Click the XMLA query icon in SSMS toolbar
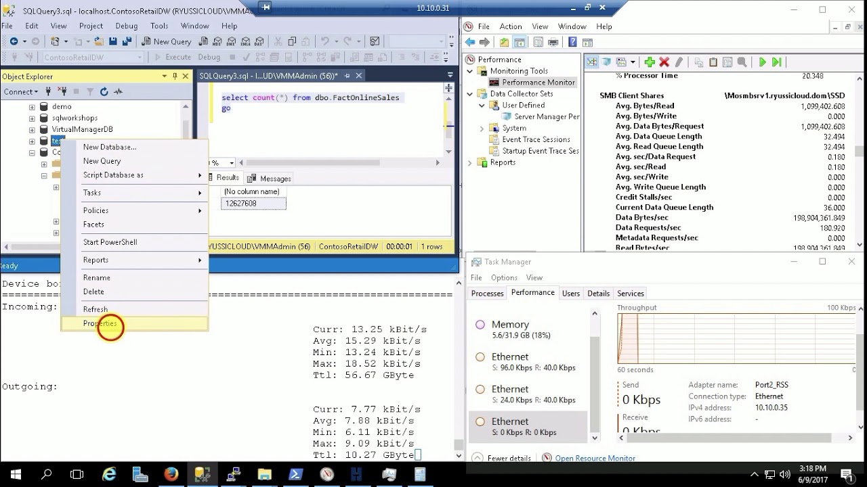Image resolution: width=867 pixels, height=487 pixels. pos(245,41)
